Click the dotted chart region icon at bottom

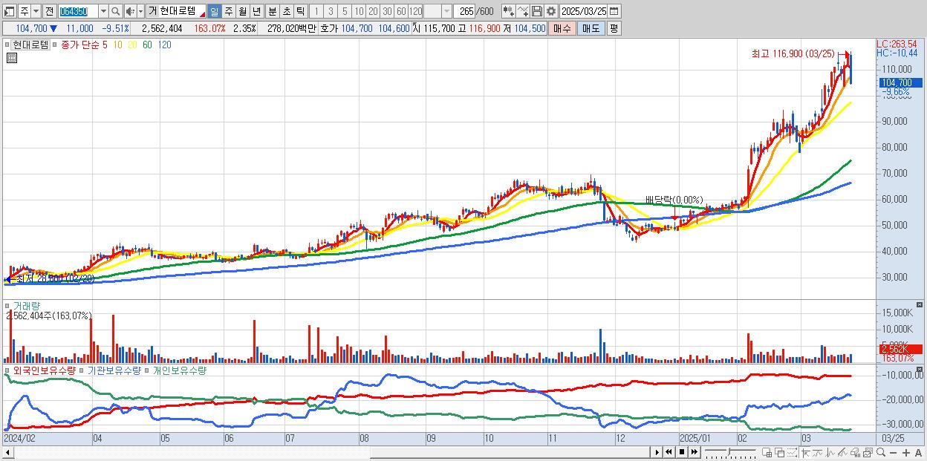point(792,453)
